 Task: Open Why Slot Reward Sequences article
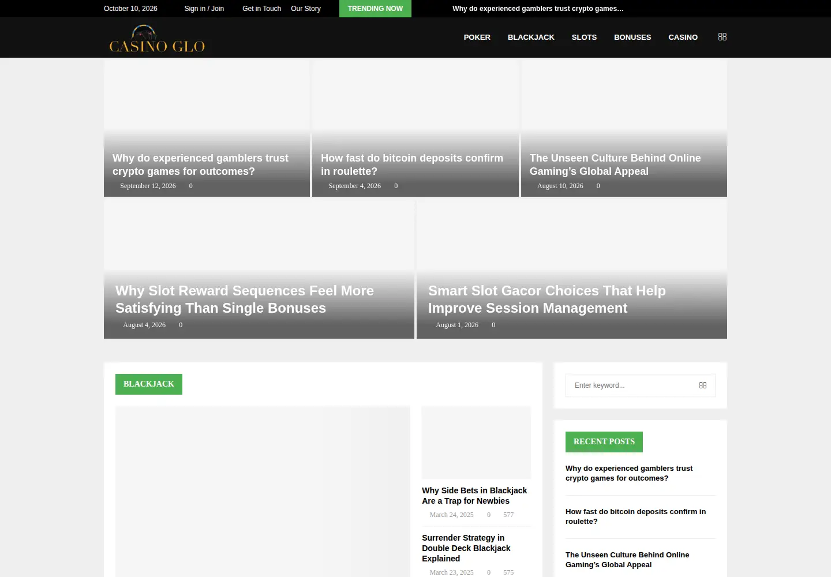click(x=245, y=299)
